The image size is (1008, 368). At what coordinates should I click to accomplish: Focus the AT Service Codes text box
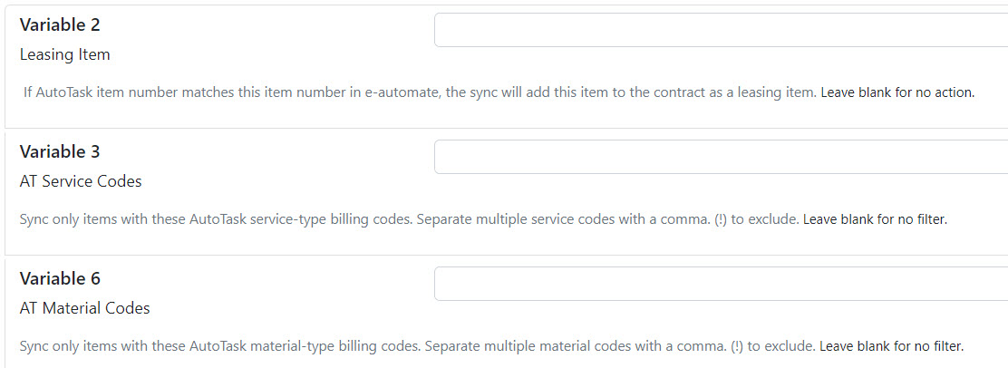coord(721,157)
